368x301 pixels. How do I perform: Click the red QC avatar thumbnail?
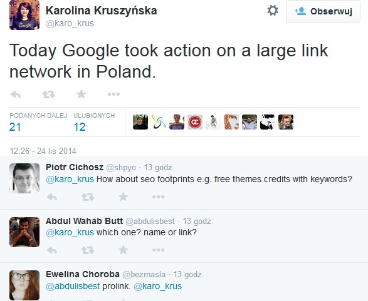(x=195, y=122)
